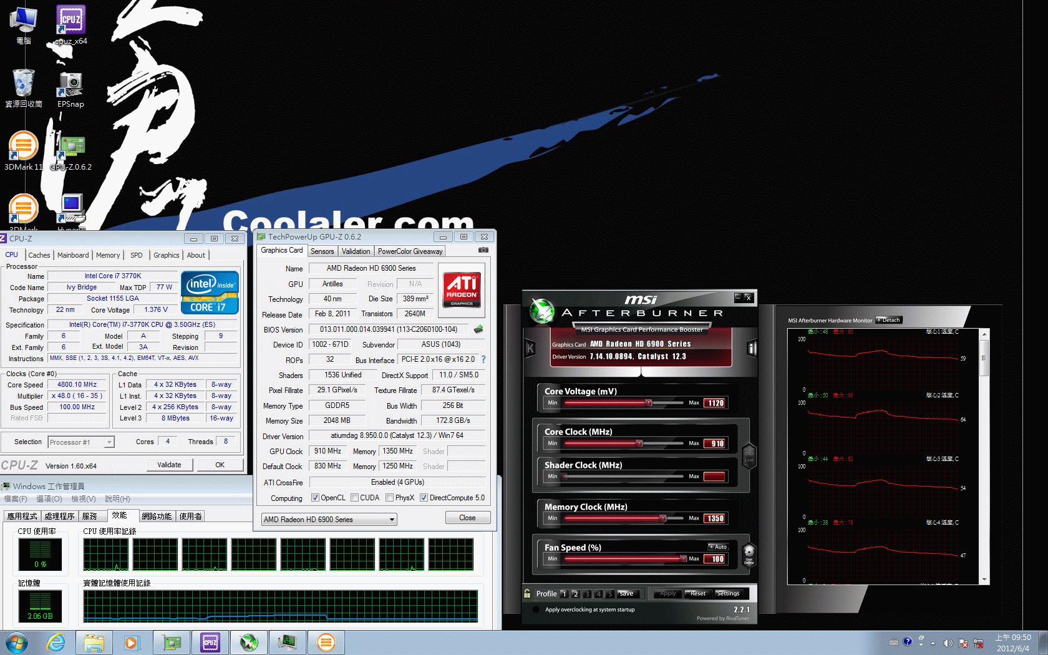This screenshot has width=1048, height=655.
Task: Click the Validate button in CPU-Z
Action: pos(170,465)
